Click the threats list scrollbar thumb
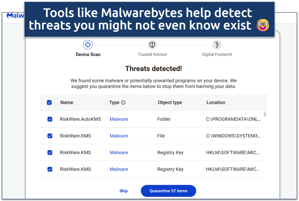Viewport: 299px width, 201px height. click(x=265, y=114)
